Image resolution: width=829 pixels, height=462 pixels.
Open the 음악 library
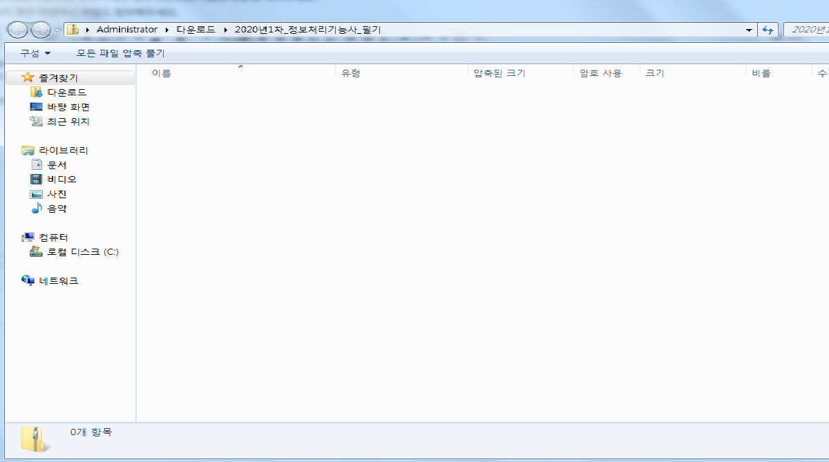57,209
